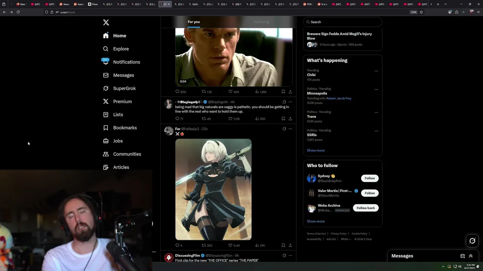Open Bookmarks in the sidebar
The width and height of the screenshot is (483, 271).
coord(120,128)
